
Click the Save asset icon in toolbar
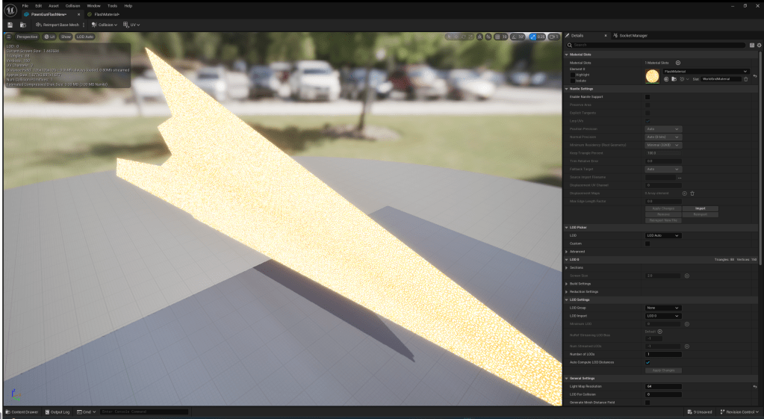click(10, 25)
